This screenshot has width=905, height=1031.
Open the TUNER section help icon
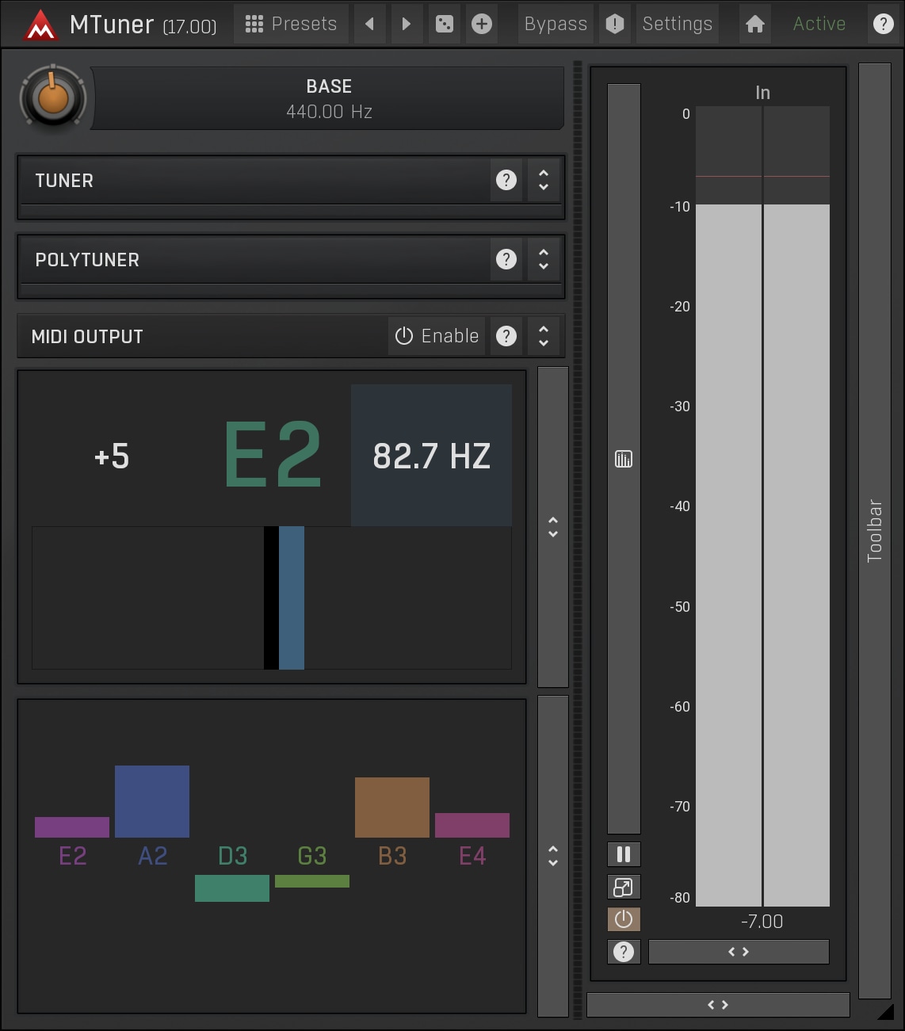click(506, 180)
